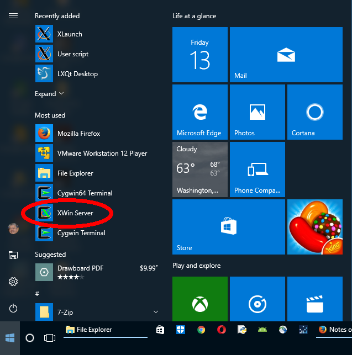Launch Mozilla Firefox from Most used
Image resolution: width=352 pixels, height=355 pixels.
point(97,134)
